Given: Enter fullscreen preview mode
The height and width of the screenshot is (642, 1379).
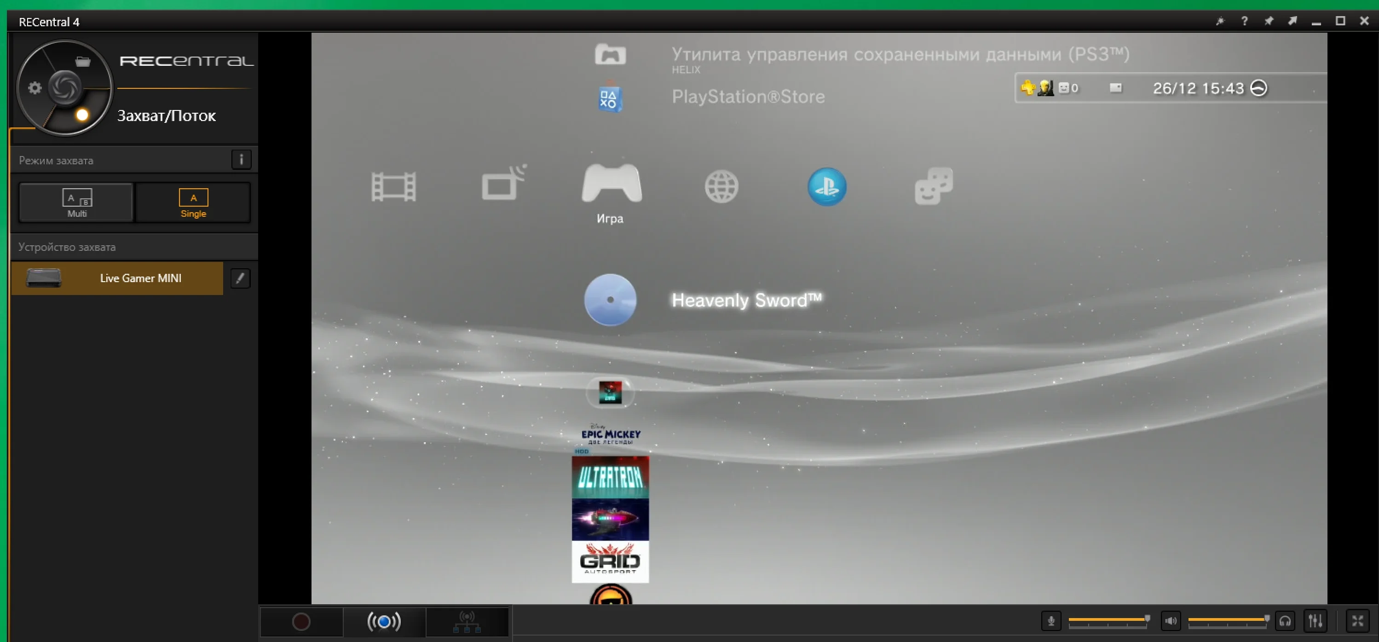Looking at the screenshot, I should click(1357, 621).
